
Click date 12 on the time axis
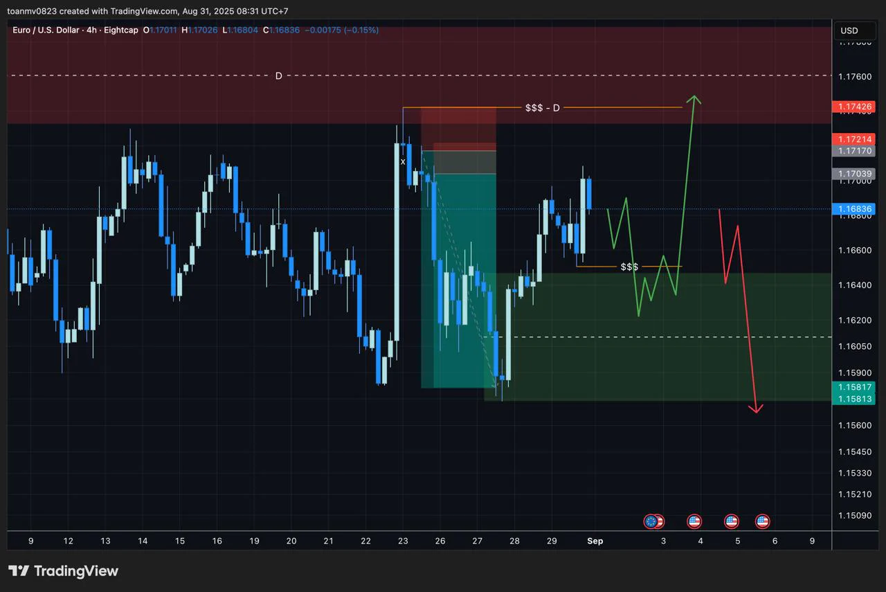(68, 541)
